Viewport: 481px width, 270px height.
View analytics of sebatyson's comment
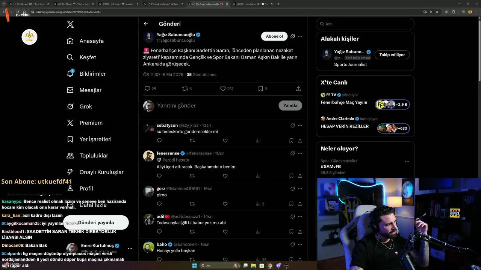click(258, 141)
